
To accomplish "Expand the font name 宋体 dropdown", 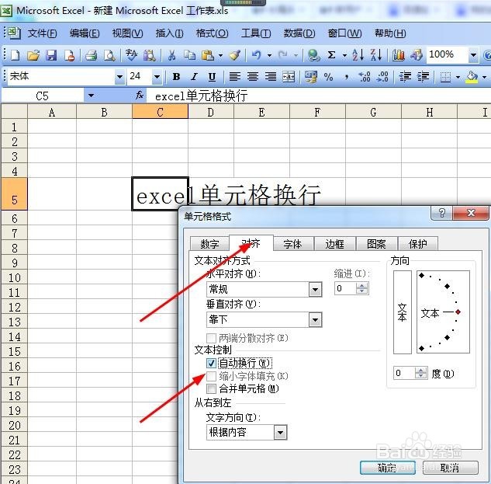I will click(119, 77).
